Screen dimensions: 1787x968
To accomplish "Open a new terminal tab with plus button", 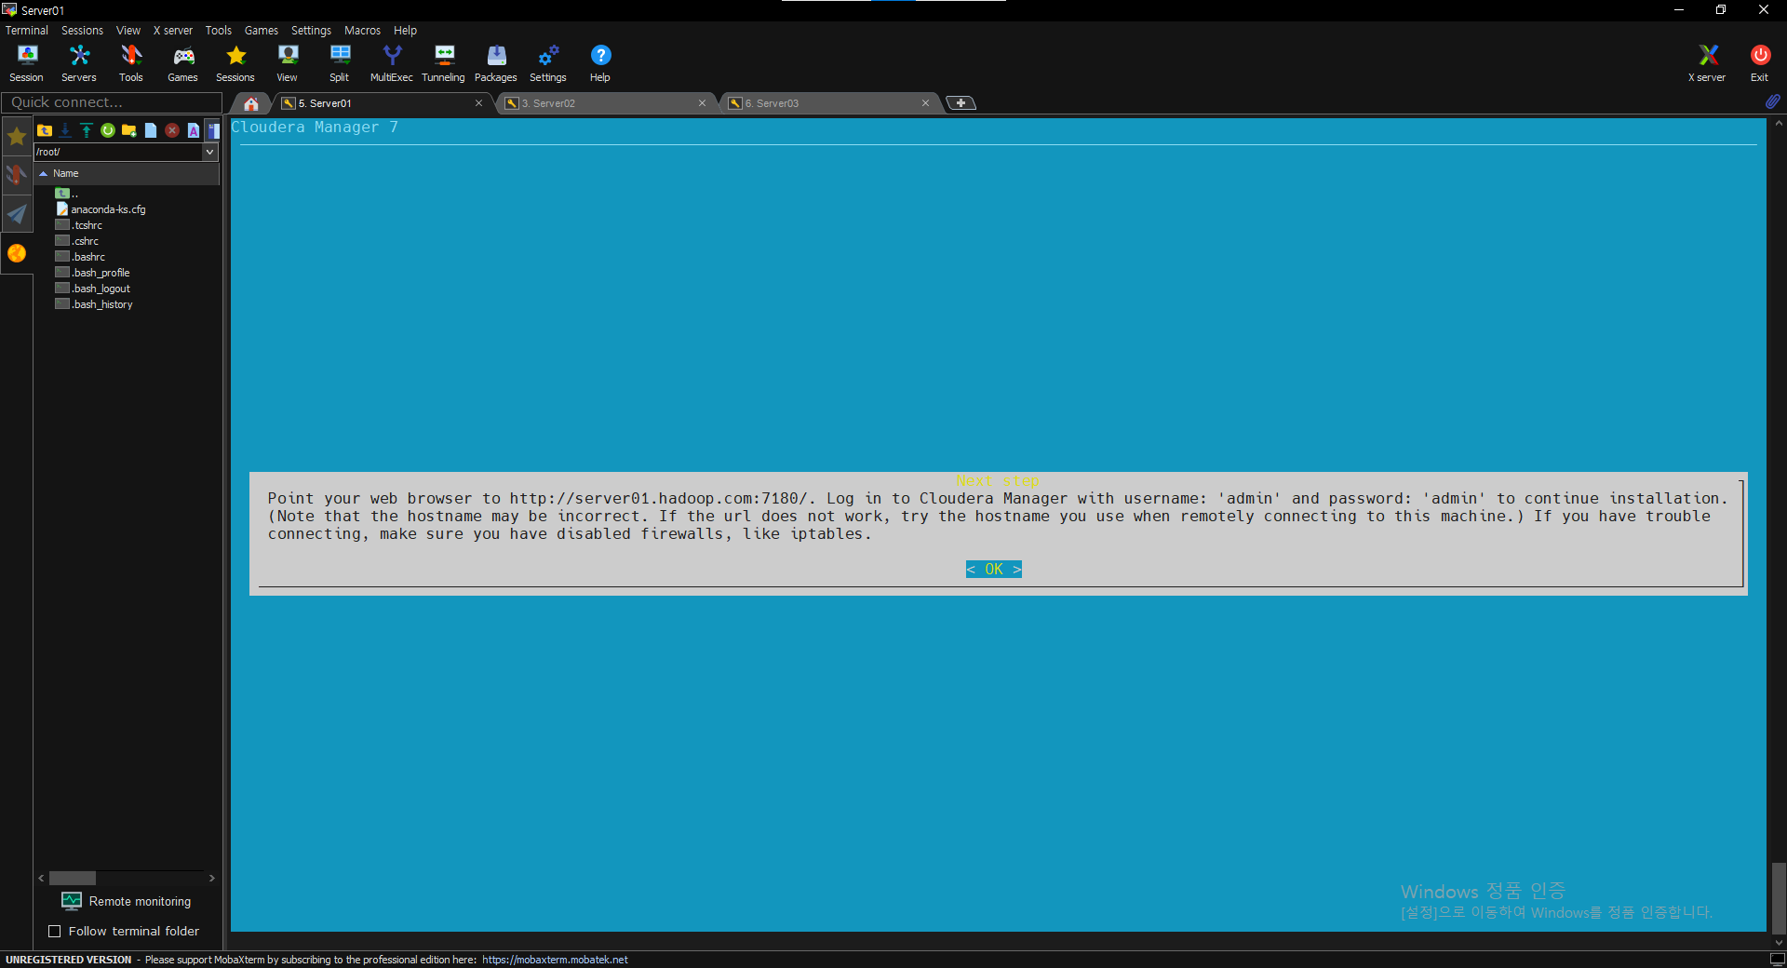I will pos(961,102).
